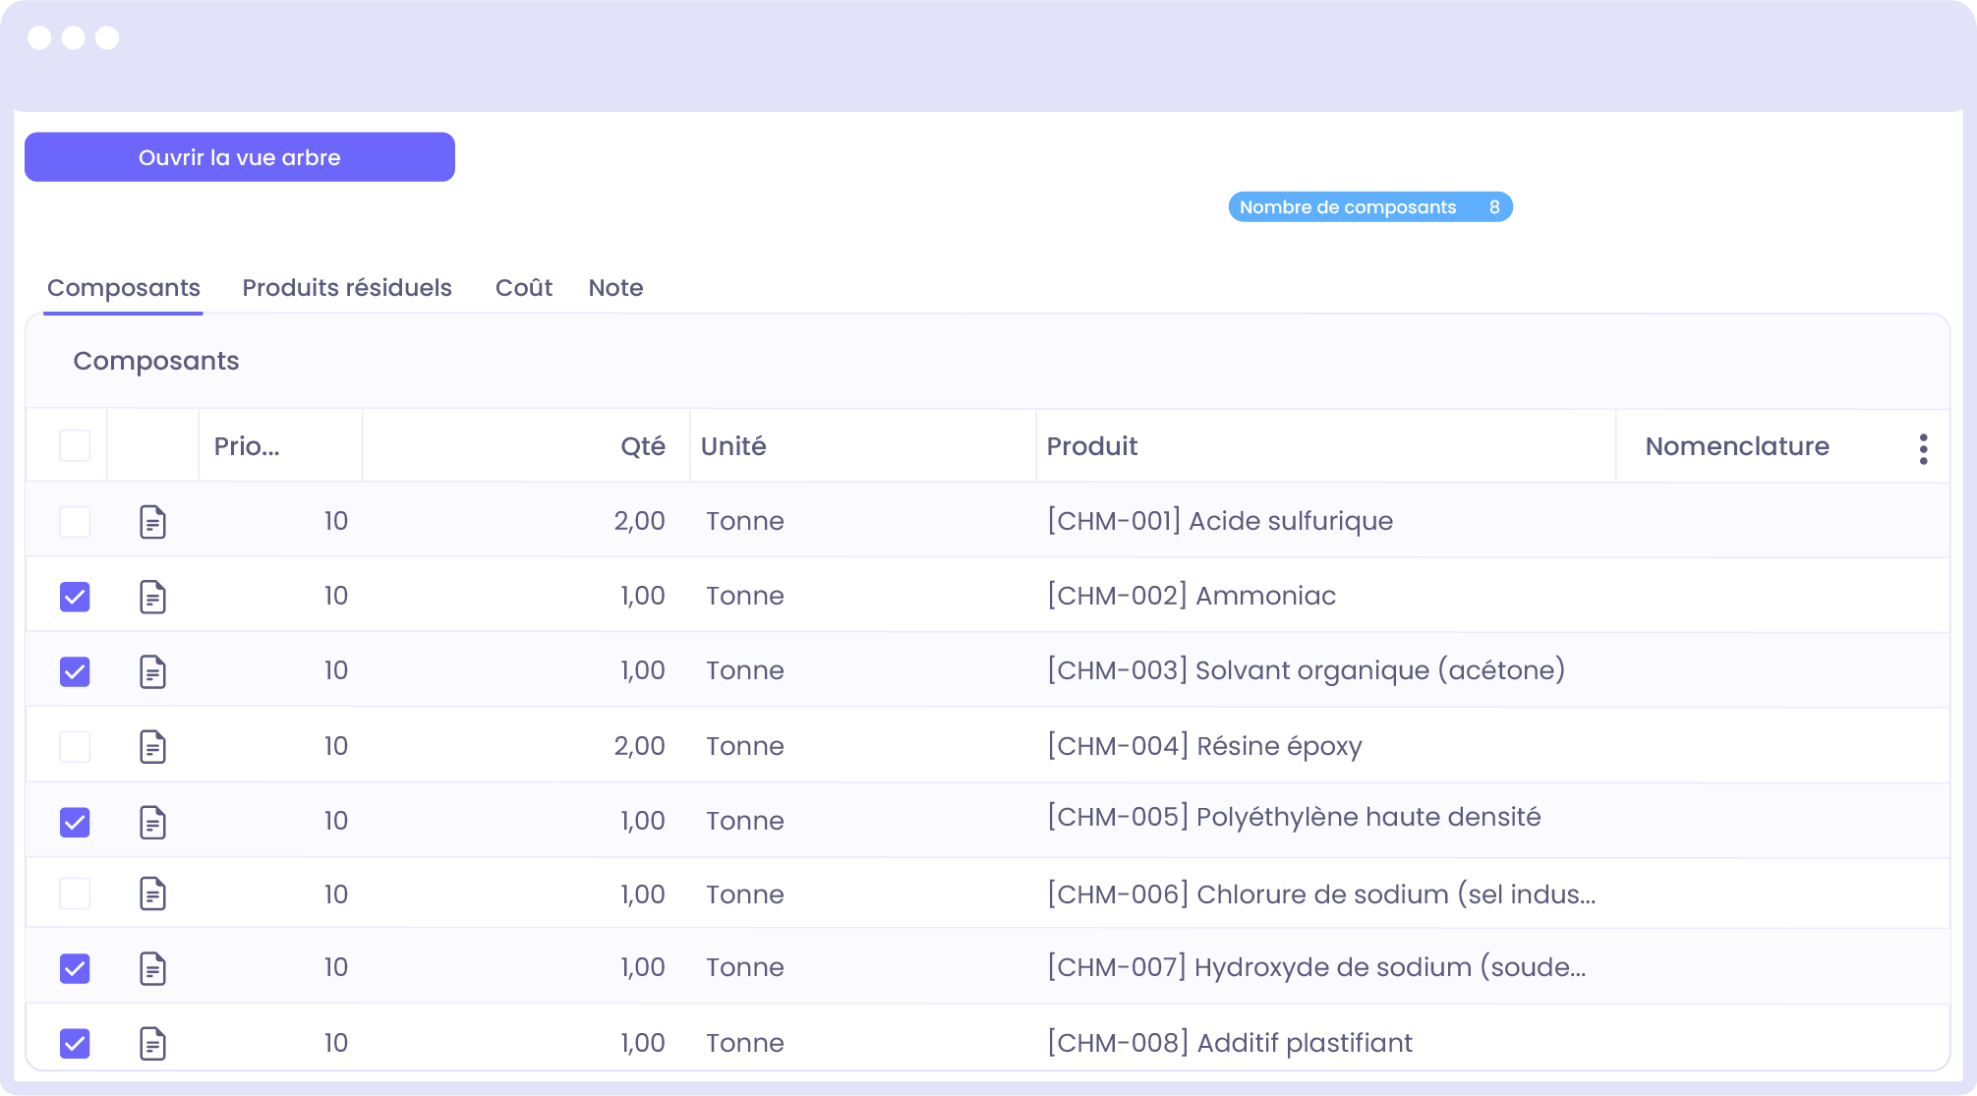The image size is (1977, 1096).
Task: Open document icon for Solvant organique row
Action: click(x=152, y=671)
